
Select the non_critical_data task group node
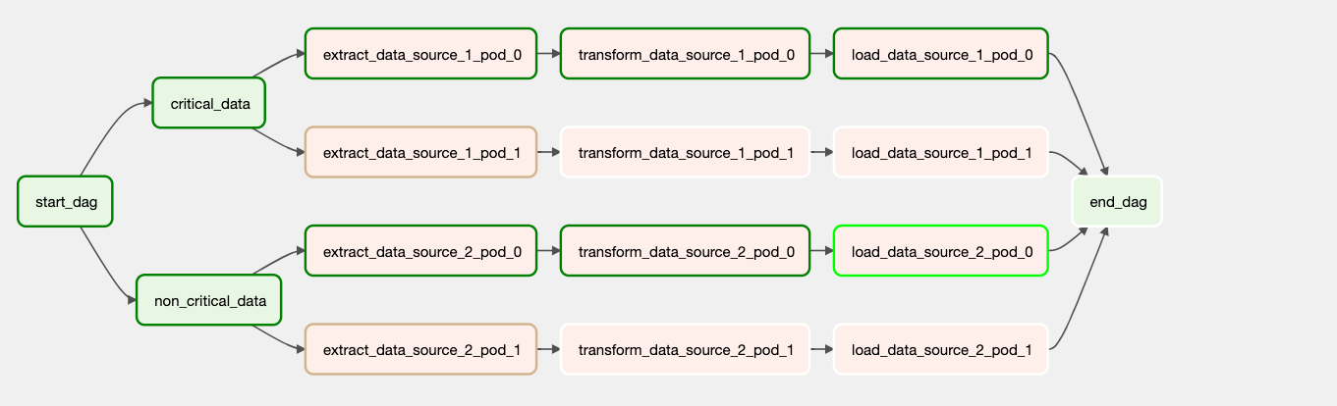pyautogui.click(x=210, y=300)
